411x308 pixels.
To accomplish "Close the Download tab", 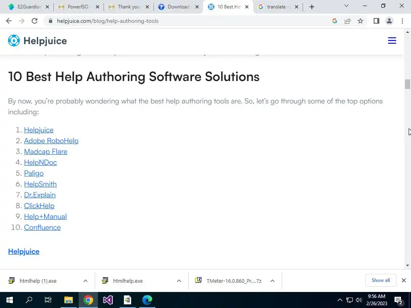I will point(197,7).
